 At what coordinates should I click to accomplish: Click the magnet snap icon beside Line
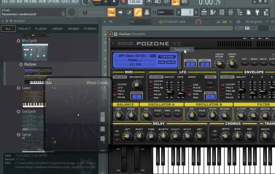click(154, 12)
